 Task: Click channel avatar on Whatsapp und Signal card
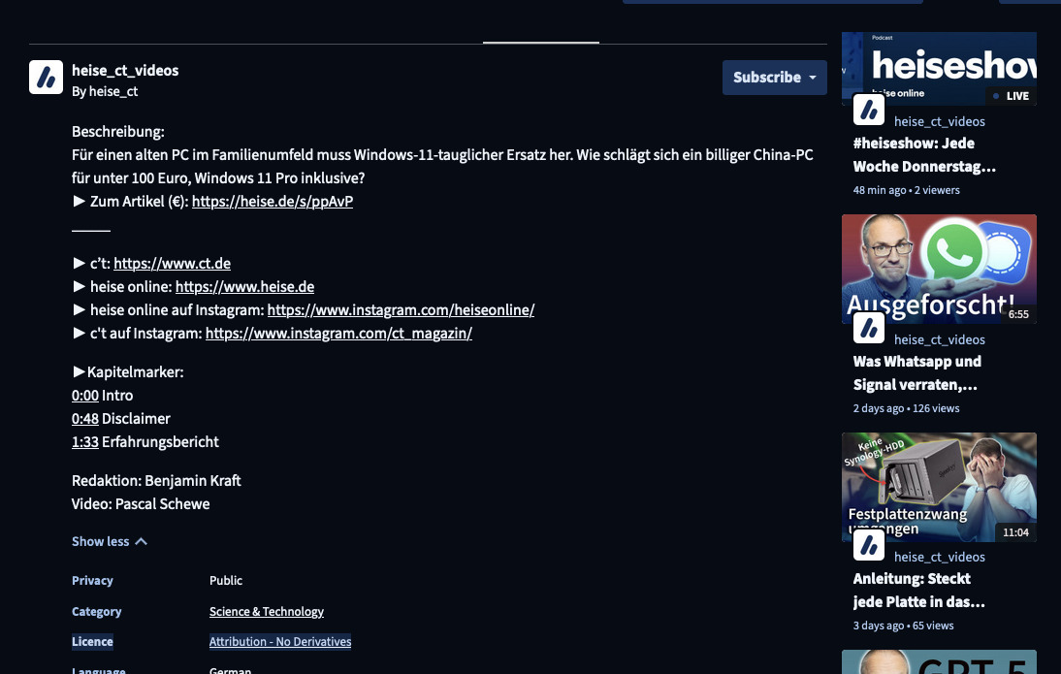869,328
